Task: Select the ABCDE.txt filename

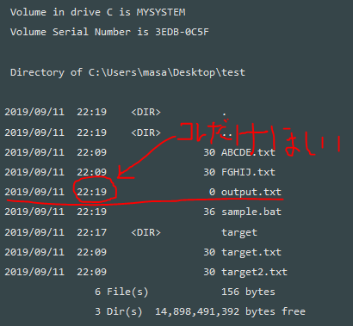Action: (248, 152)
